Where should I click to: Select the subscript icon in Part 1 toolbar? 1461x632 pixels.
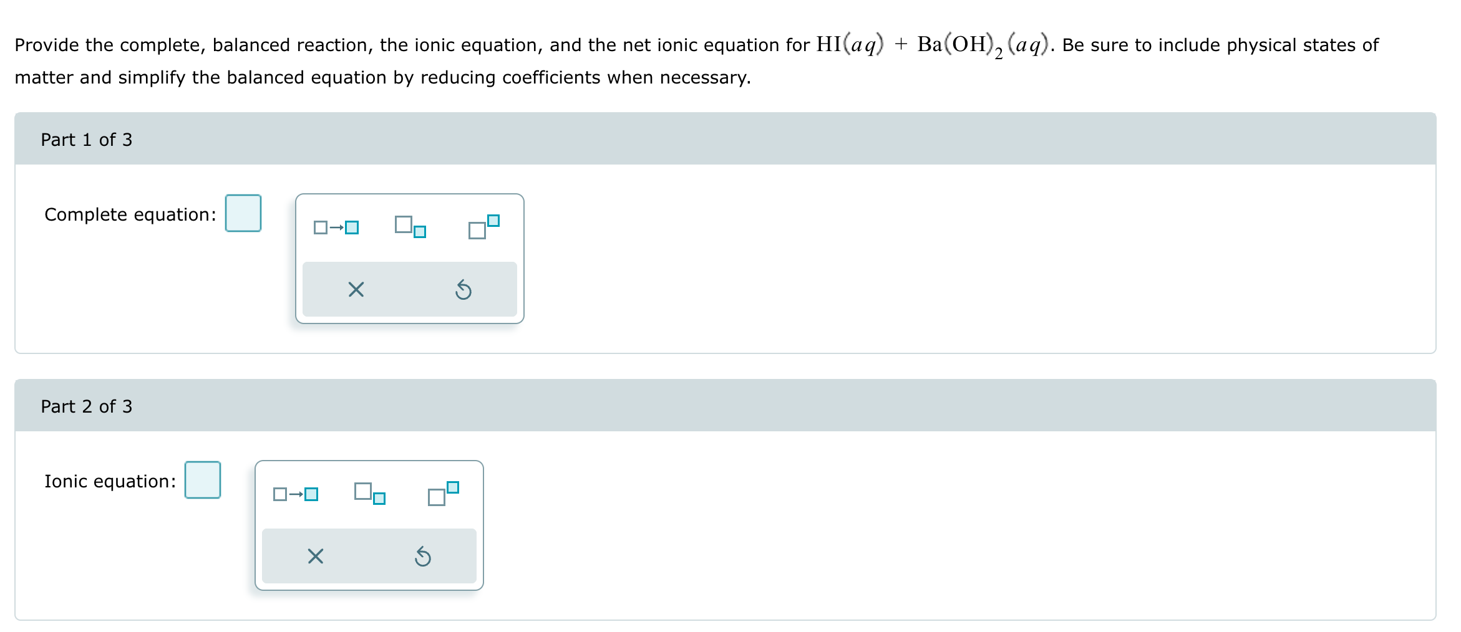[x=410, y=227]
